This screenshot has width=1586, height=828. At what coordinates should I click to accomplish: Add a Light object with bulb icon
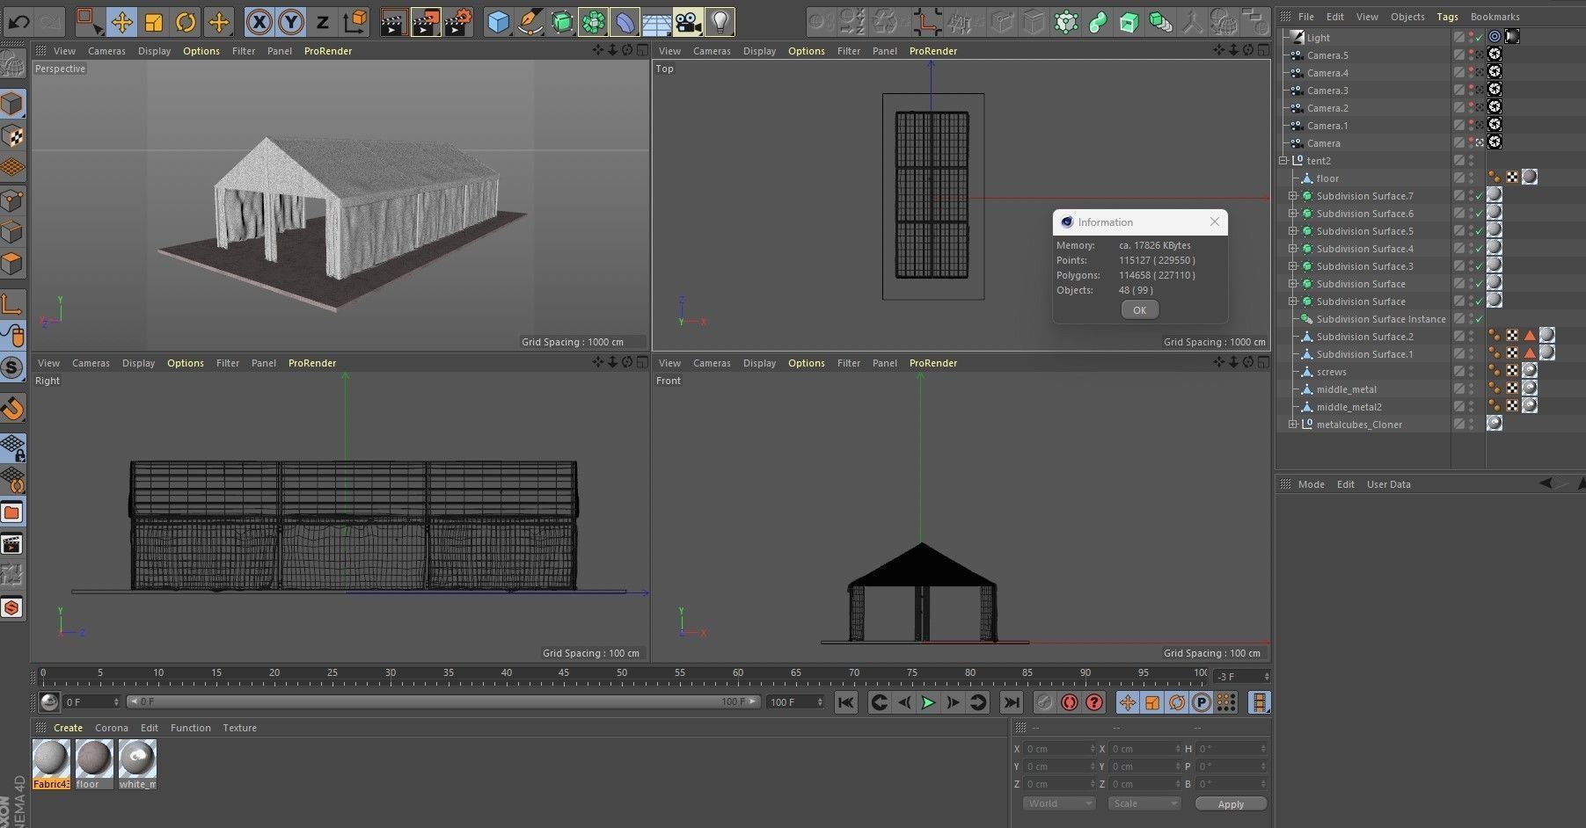coord(720,21)
